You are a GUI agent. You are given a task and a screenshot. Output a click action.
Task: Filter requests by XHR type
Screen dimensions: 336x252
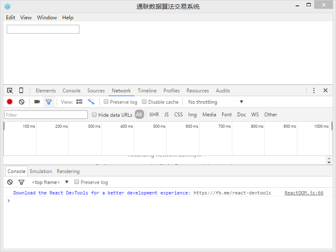coord(154,115)
